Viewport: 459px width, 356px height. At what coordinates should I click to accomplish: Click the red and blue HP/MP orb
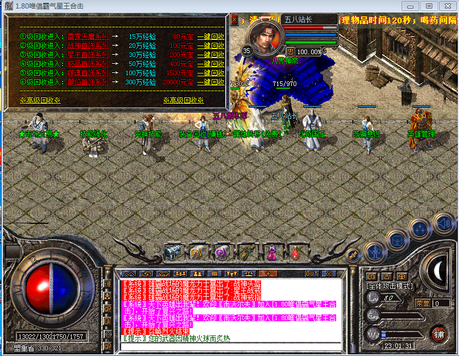(52, 289)
